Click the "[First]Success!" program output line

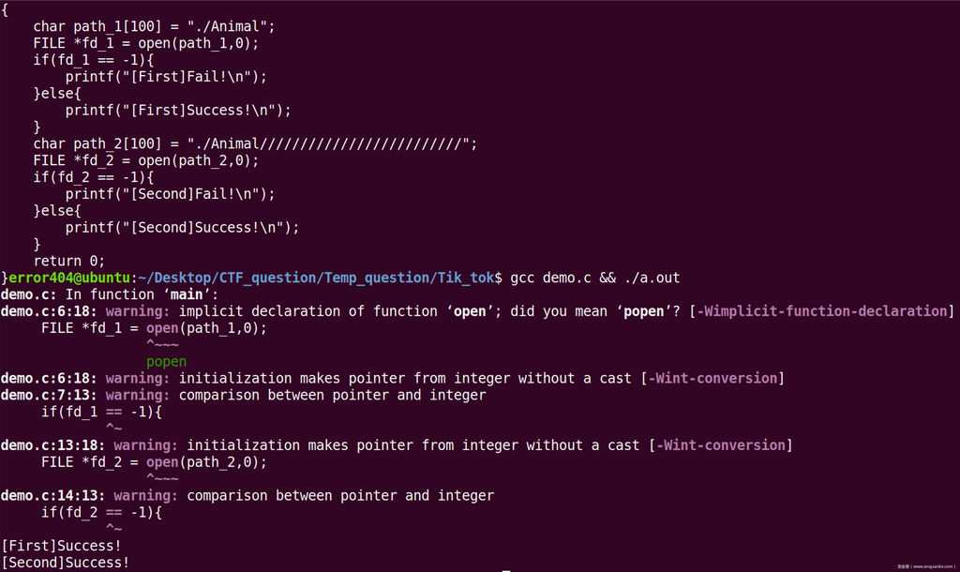click(62, 546)
